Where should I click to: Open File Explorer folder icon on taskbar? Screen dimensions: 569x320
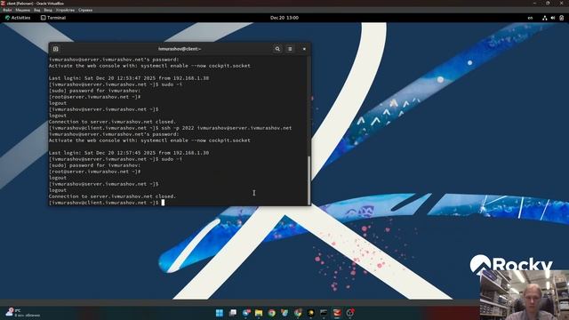tap(259, 313)
